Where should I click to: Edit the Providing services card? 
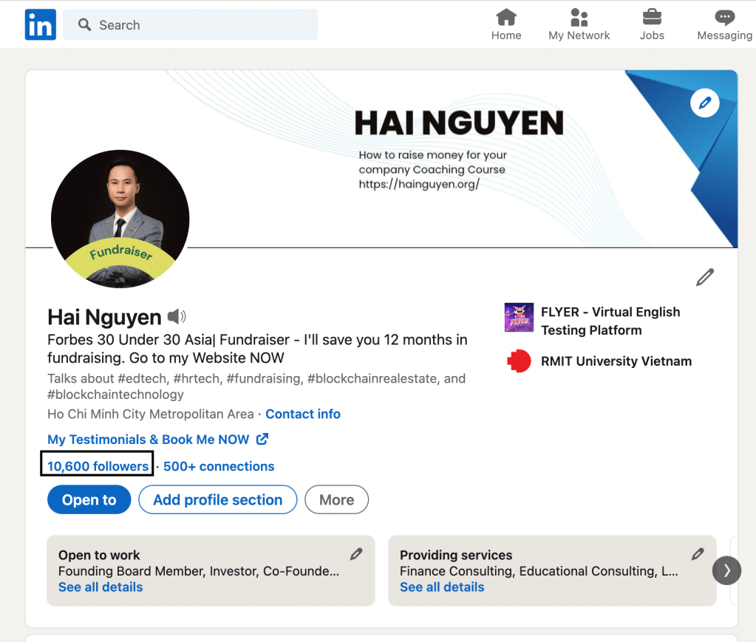click(697, 554)
